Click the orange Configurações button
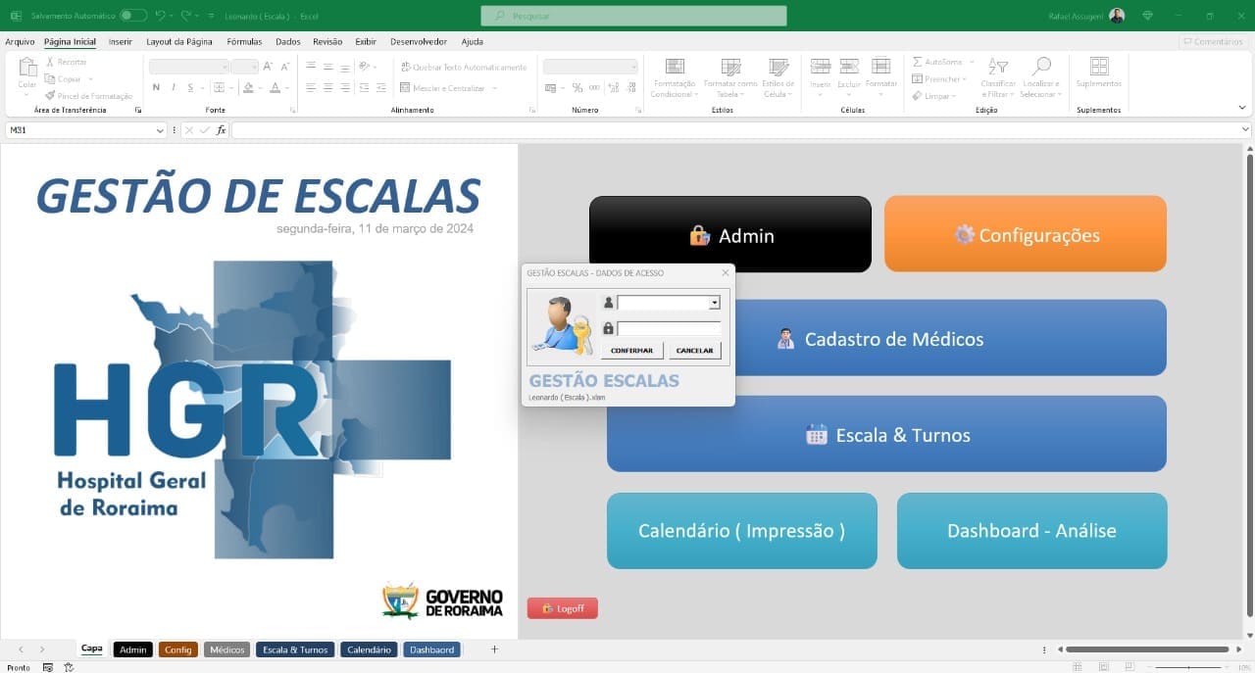This screenshot has height=673, width=1255. pos(1026,234)
